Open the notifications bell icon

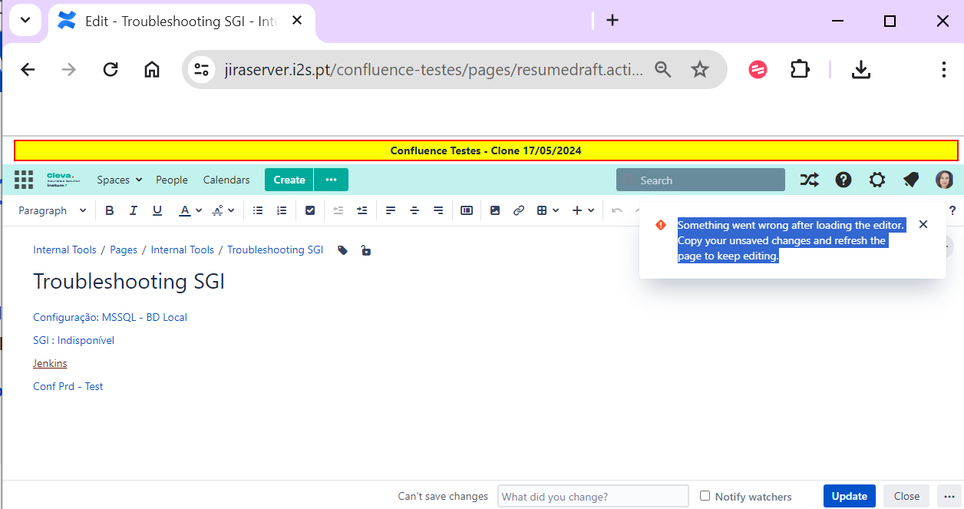pyautogui.click(x=911, y=180)
